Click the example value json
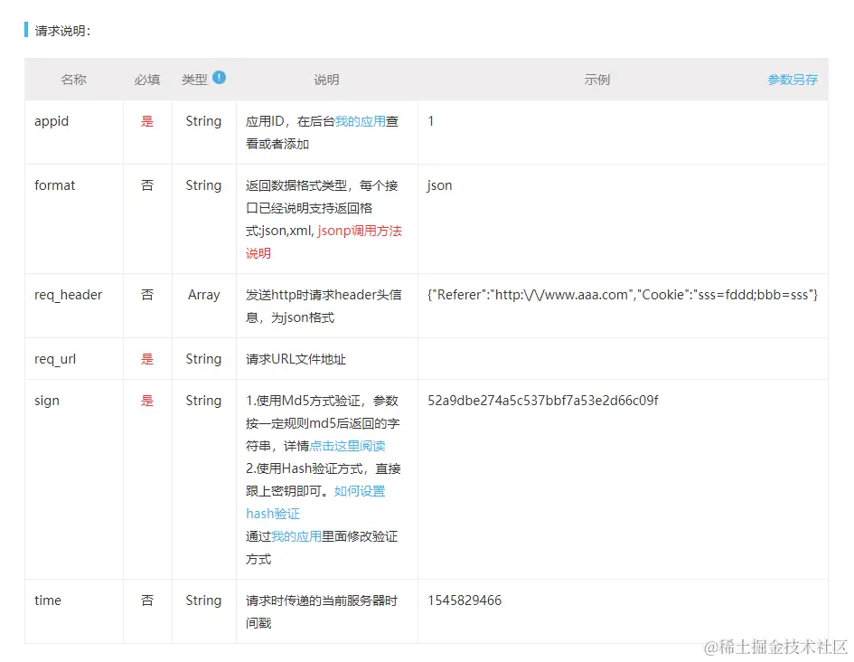 [x=439, y=185]
